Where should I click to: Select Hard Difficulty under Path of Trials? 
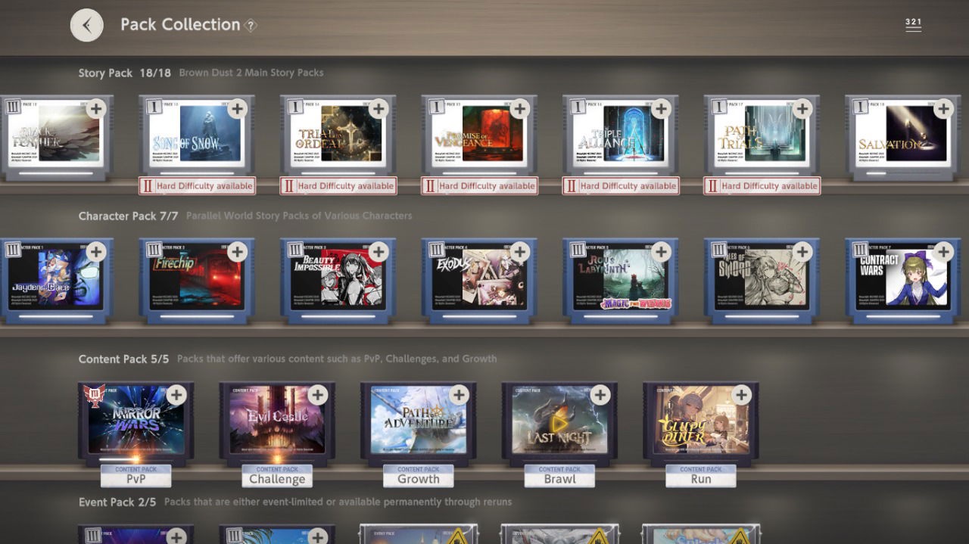tap(762, 185)
